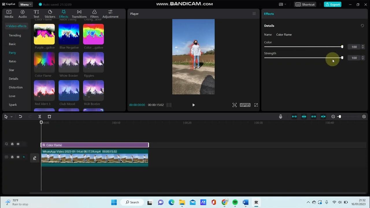This screenshot has height=208, width=370.
Task: Choose the Club Mood effect thumbnail
Action: tap(69, 91)
